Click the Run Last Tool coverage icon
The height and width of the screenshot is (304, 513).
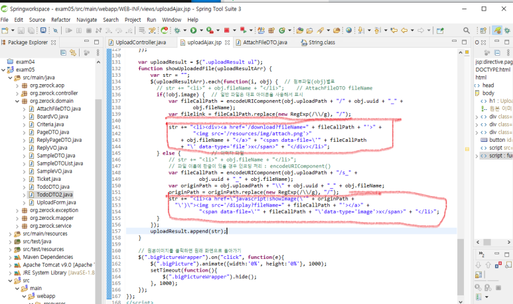(210, 30)
